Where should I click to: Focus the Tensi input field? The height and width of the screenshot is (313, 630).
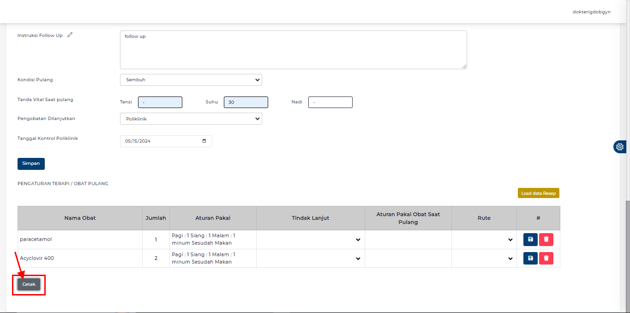160,102
